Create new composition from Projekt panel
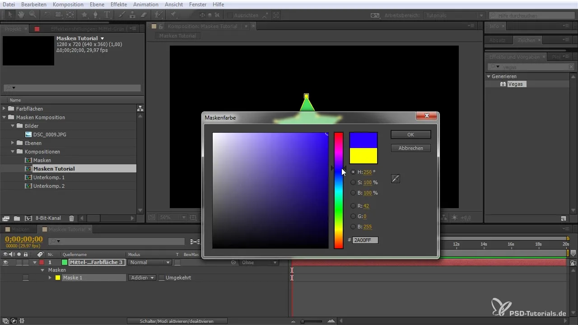The width and height of the screenshot is (578, 325). tap(28, 218)
